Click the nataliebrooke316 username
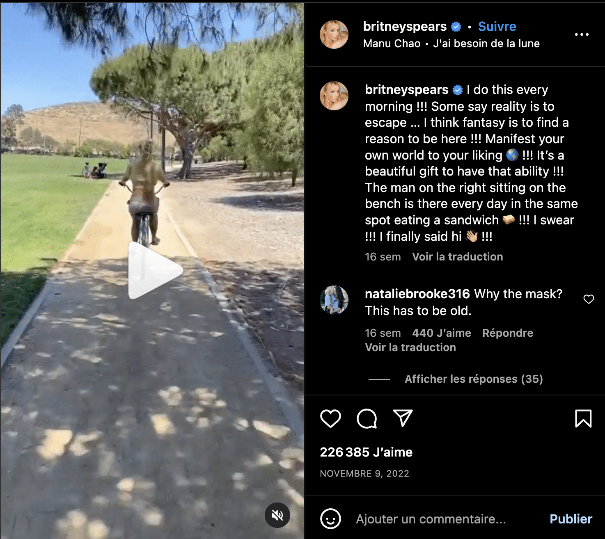This screenshot has height=539, width=605. click(417, 294)
